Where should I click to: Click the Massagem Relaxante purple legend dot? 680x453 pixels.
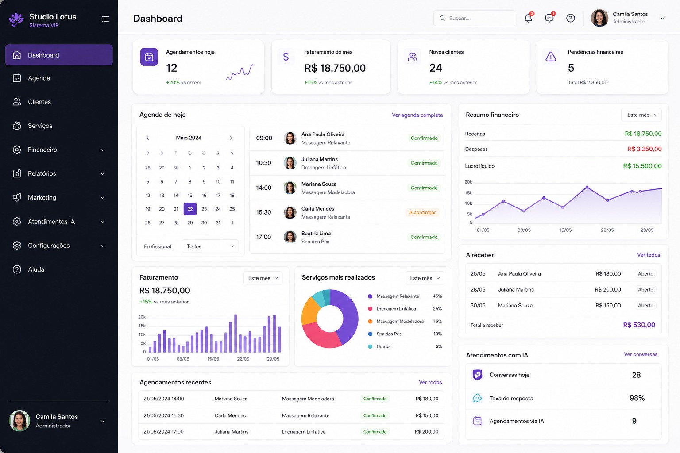tap(370, 296)
